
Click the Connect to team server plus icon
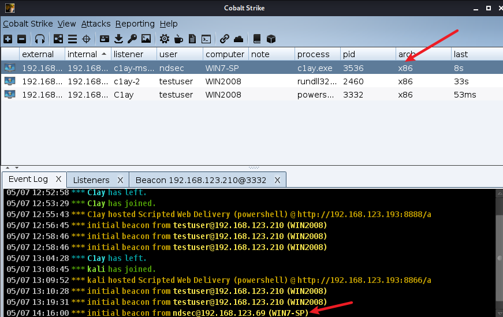pos(8,39)
